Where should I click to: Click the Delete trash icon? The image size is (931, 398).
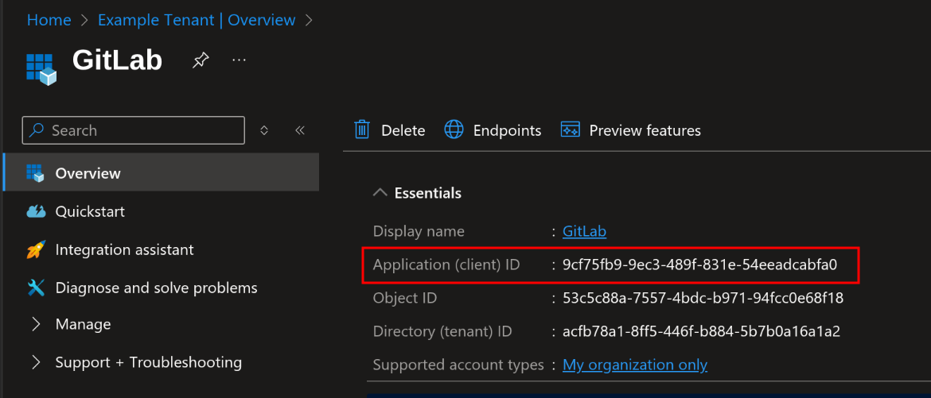362,130
